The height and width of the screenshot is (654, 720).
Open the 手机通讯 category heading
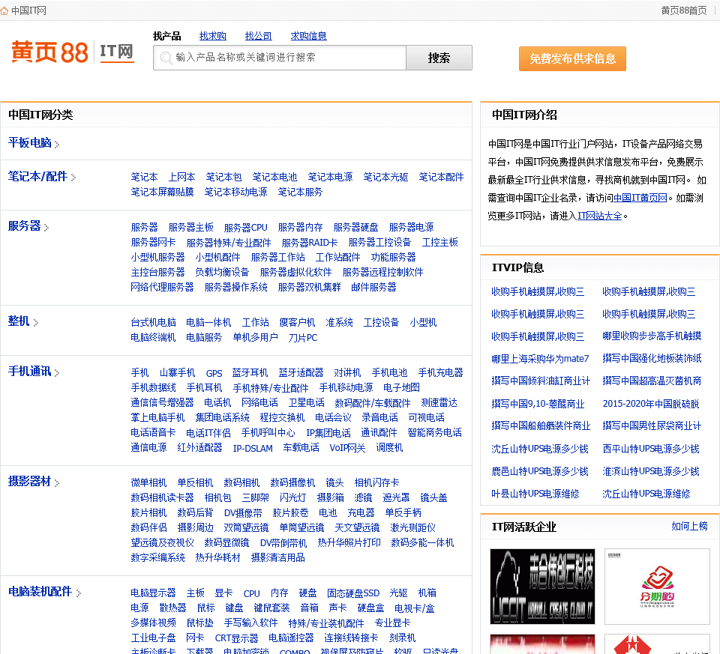coord(29,372)
